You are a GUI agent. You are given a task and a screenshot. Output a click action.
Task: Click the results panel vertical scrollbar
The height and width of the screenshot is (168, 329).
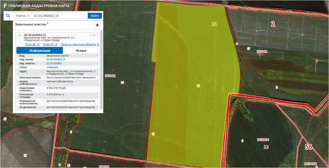101,71
